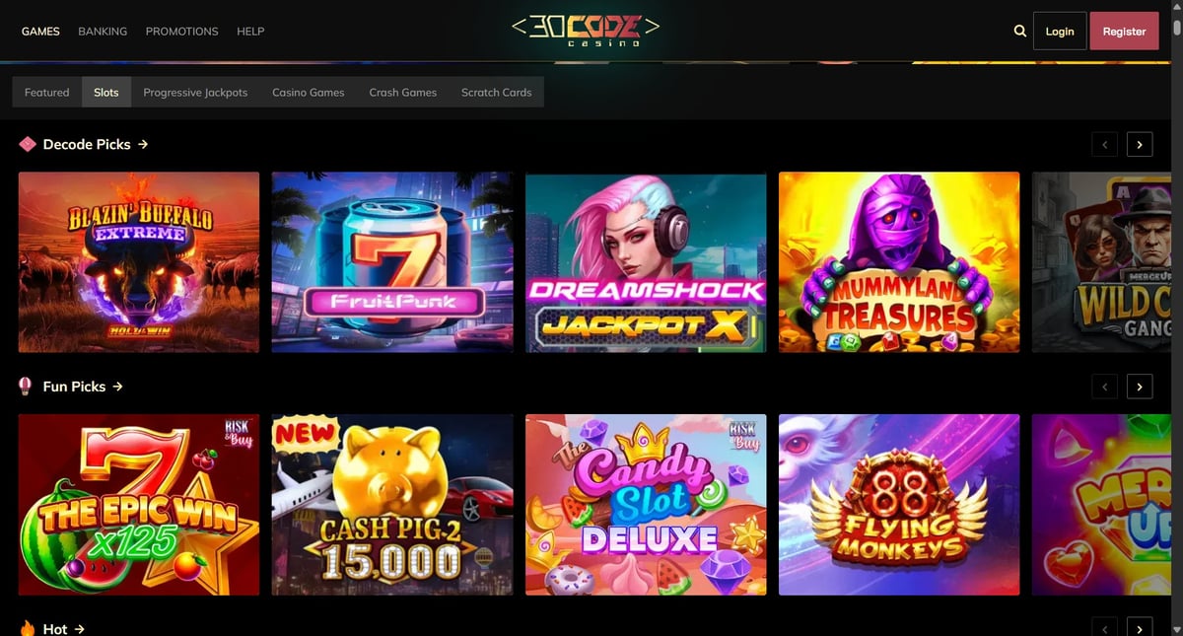1183x636 pixels.
Task: Open Blazin' Buffalo Extreme game thumbnail
Action: 139,262
